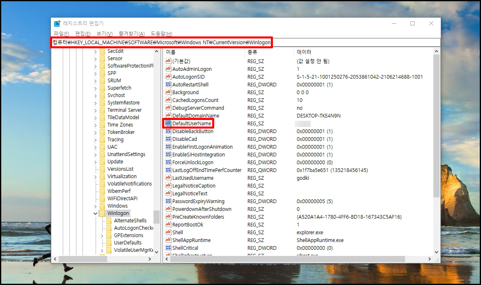This screenshot has height=285, width=481.
Task: Select the PowerdownAfterShutdown value
Action: click(x=202, y=209)
